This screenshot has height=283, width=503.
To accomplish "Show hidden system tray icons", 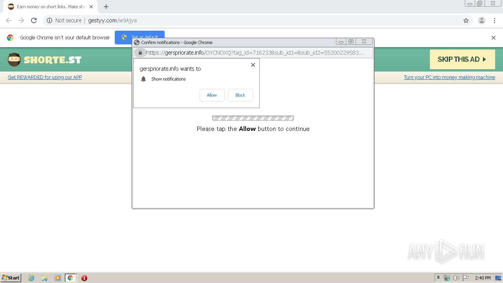I will click(439, 278).
